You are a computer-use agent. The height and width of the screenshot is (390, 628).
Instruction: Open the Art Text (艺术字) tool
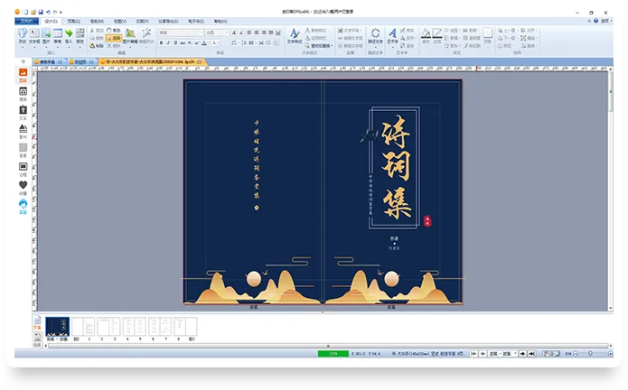(392, 35)
